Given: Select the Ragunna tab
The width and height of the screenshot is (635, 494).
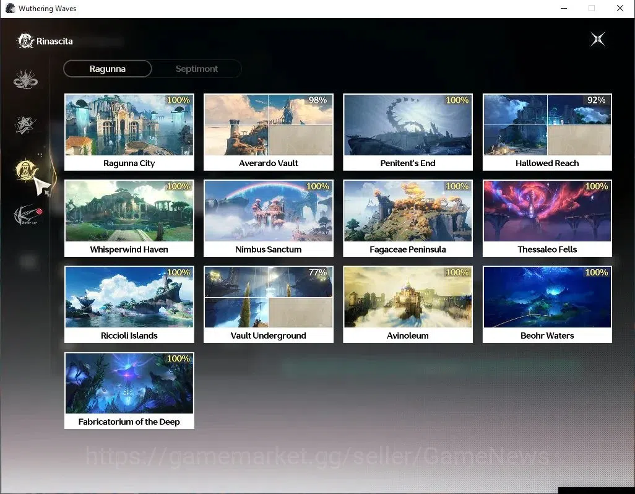Looking at the screenshot, I should point(107,69).
